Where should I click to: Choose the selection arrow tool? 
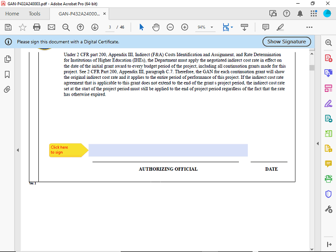[141, 27]
